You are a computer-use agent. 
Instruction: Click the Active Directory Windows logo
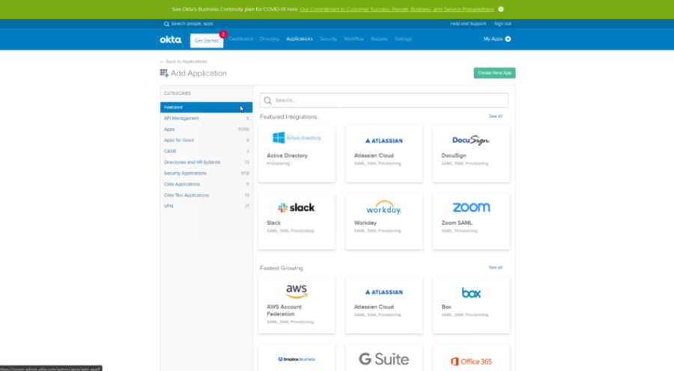pos(279,138)
